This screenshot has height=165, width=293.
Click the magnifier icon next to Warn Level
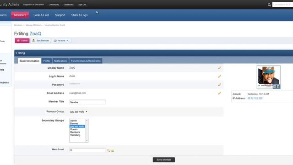(109, 150)
